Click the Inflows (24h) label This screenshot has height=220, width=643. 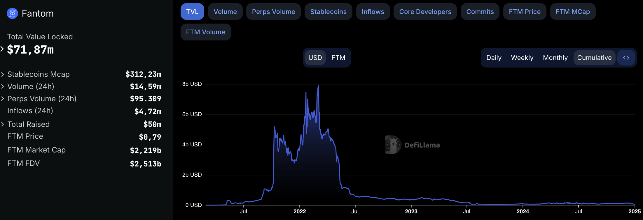tap(30, 111)
